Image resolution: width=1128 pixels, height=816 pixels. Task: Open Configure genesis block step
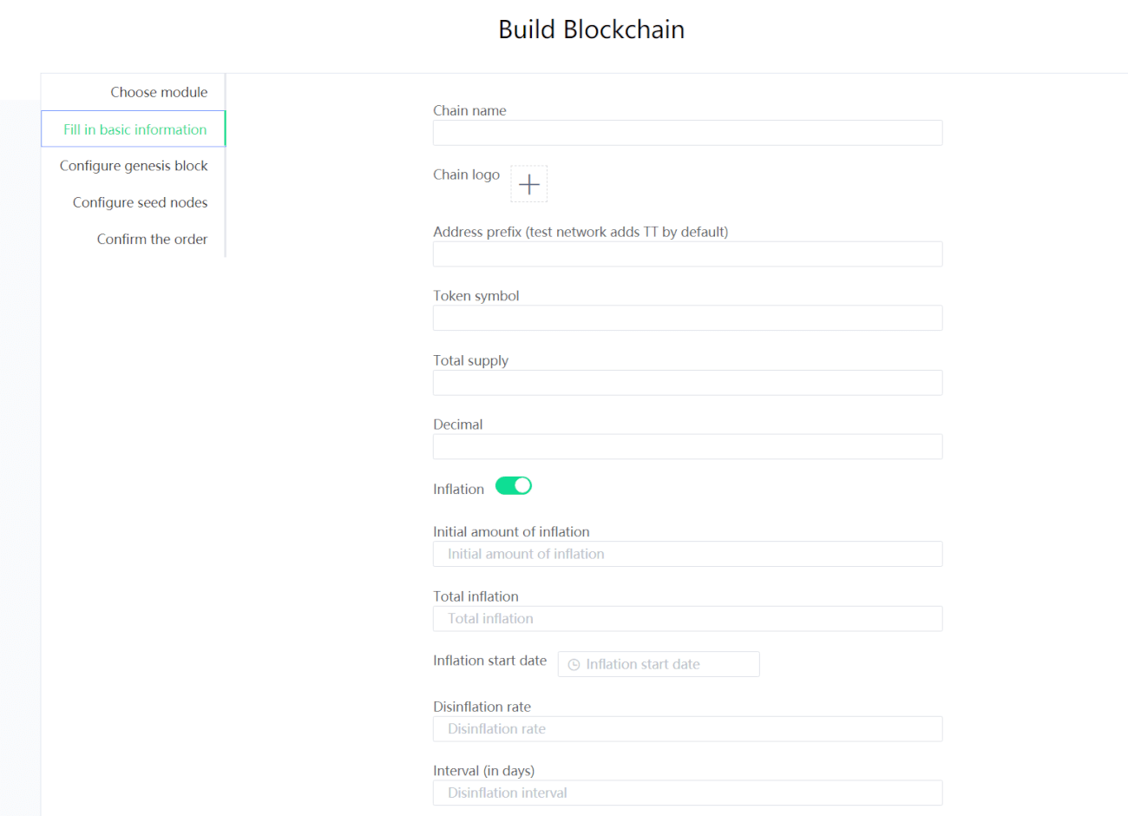pos(134,166)
